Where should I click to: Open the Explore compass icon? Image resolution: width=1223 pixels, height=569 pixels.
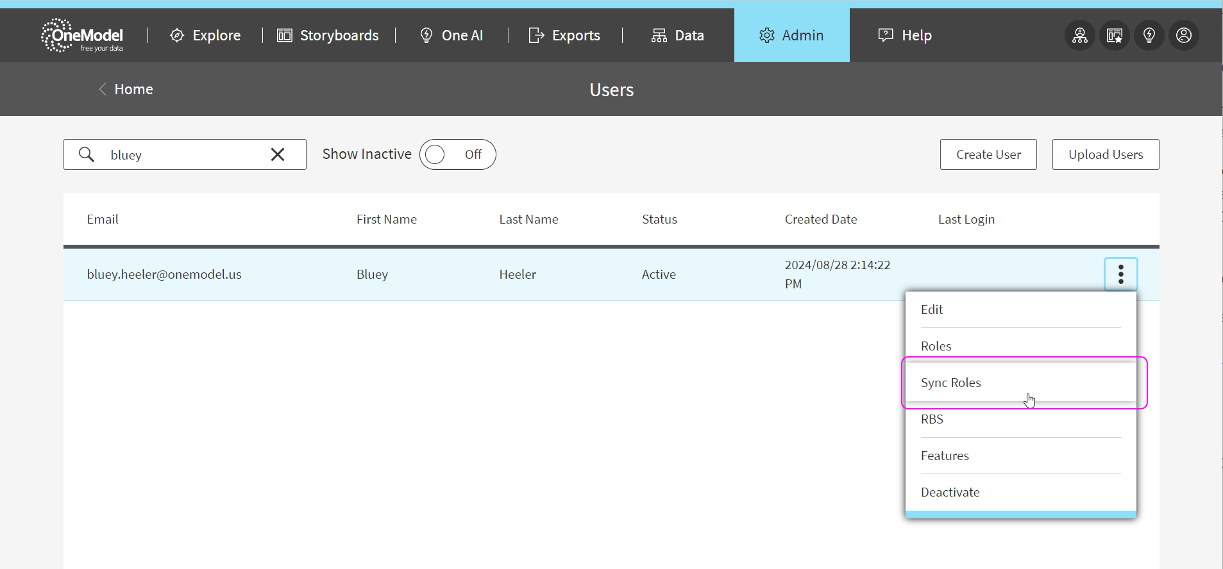point(177,35)
